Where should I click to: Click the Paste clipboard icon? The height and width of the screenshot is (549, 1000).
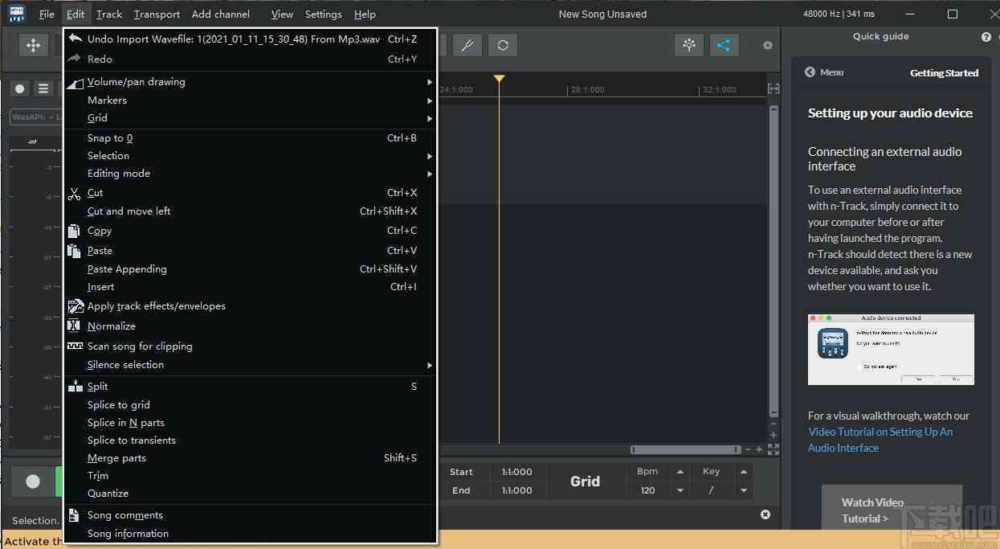pyautogui.click(x=75, y=251)
